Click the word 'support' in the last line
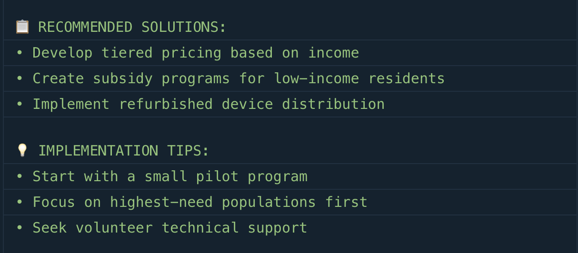Screen dimensions: 578x253 tap(278, 228)
